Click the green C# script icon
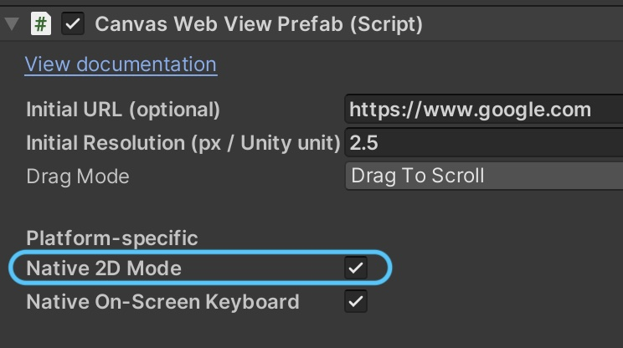 point(40,23)
